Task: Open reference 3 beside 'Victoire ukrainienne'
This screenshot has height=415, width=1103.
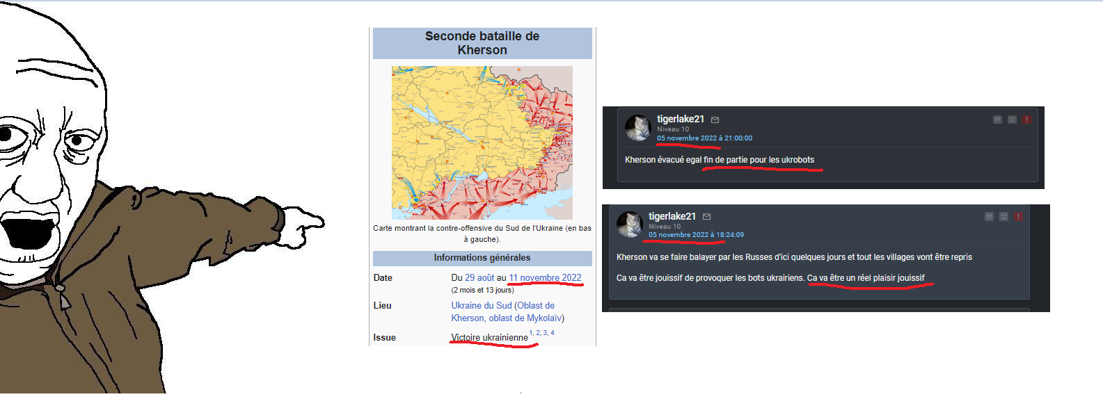Action: [x=545, y=333]
